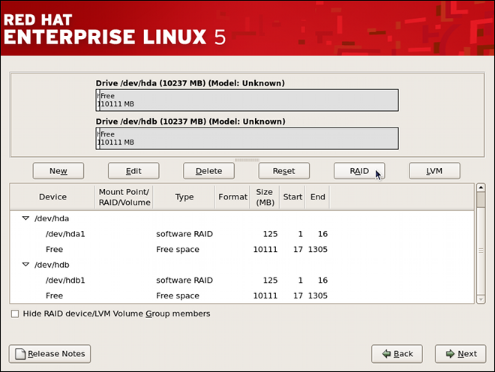Click software RAID type of /dev/hdb1

click(184, 280)
